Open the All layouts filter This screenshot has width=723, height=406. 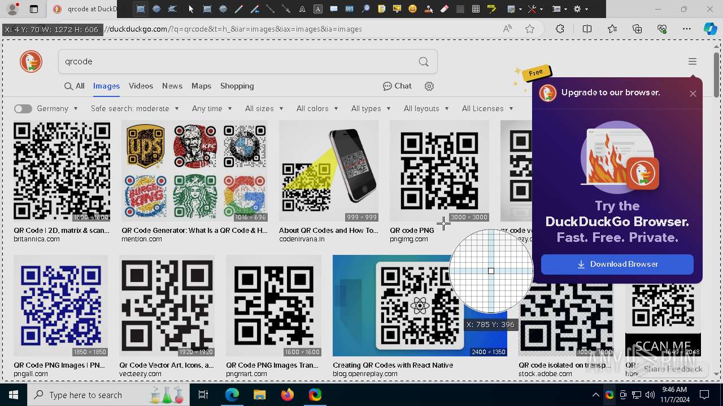(426, 109)
